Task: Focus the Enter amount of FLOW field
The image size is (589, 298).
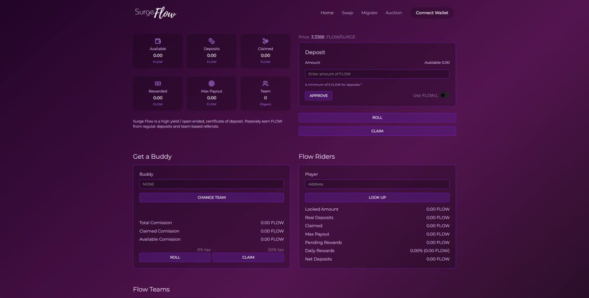Action: [377, 74]
